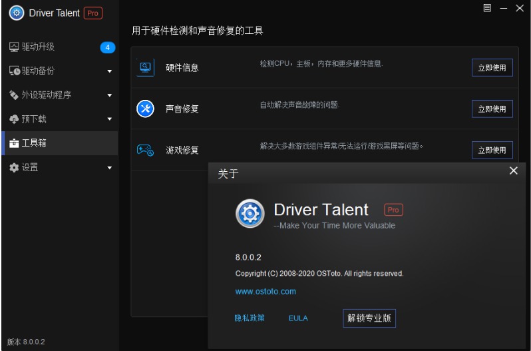This screenshot has height=351, width=531.
Task: Click the Driver Talent gear logo in header
Action: 17,13
